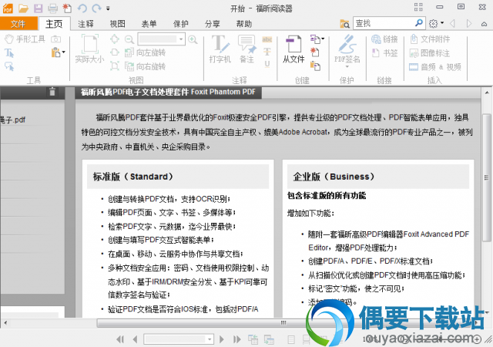Open the 视图 ribbon tab

pyautogui.click(x=117, y=24)
